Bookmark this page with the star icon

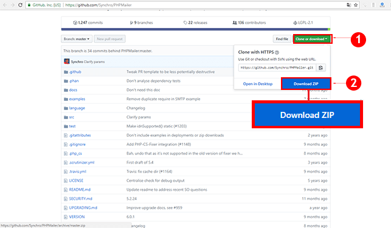(x=356, y=5)
